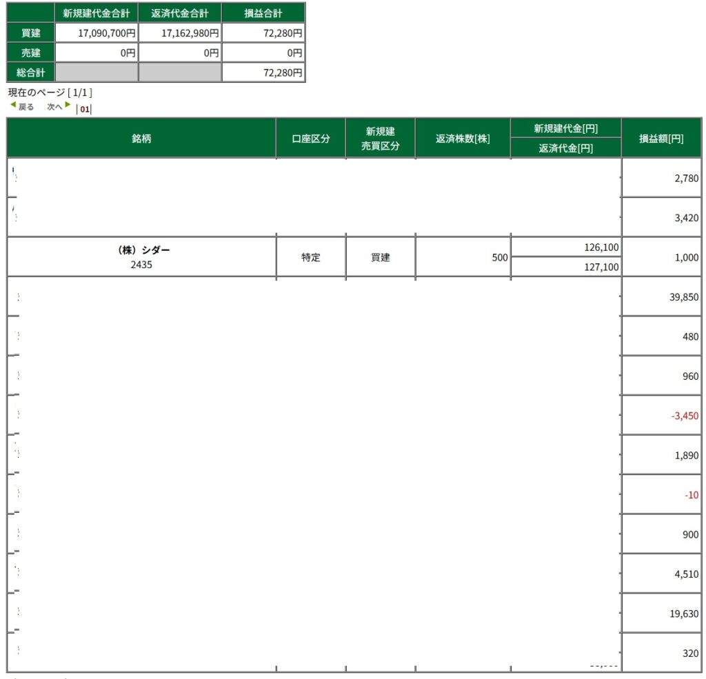The width and height of the screenshot is (706, 679).
Task: Go to next page via 次へ
Action: (x=54, y=107)
